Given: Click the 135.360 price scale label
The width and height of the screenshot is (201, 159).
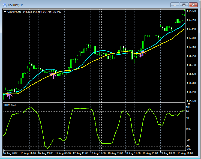Looking at the screenshot, I should [191, 47].
